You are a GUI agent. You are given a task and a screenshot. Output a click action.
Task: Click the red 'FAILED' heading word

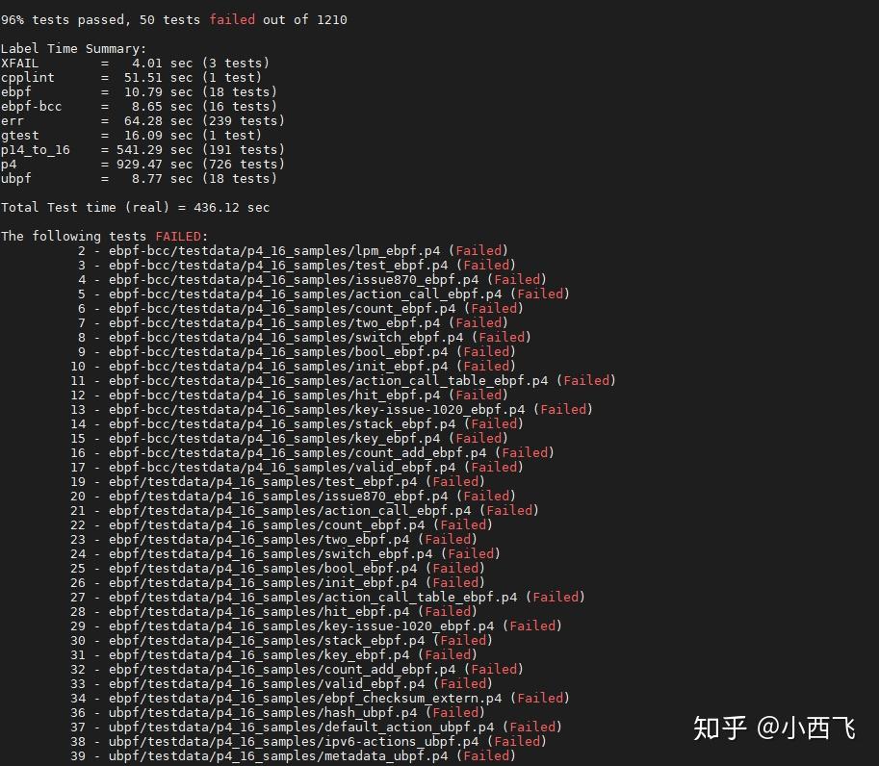click(x=178, y=236)
